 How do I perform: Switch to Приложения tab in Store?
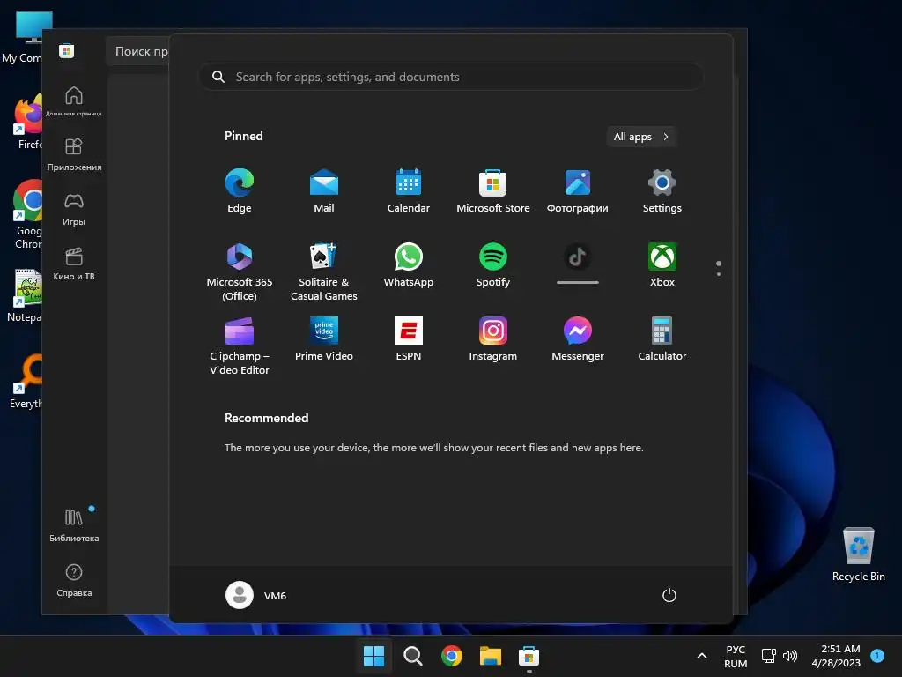point(74,154)
